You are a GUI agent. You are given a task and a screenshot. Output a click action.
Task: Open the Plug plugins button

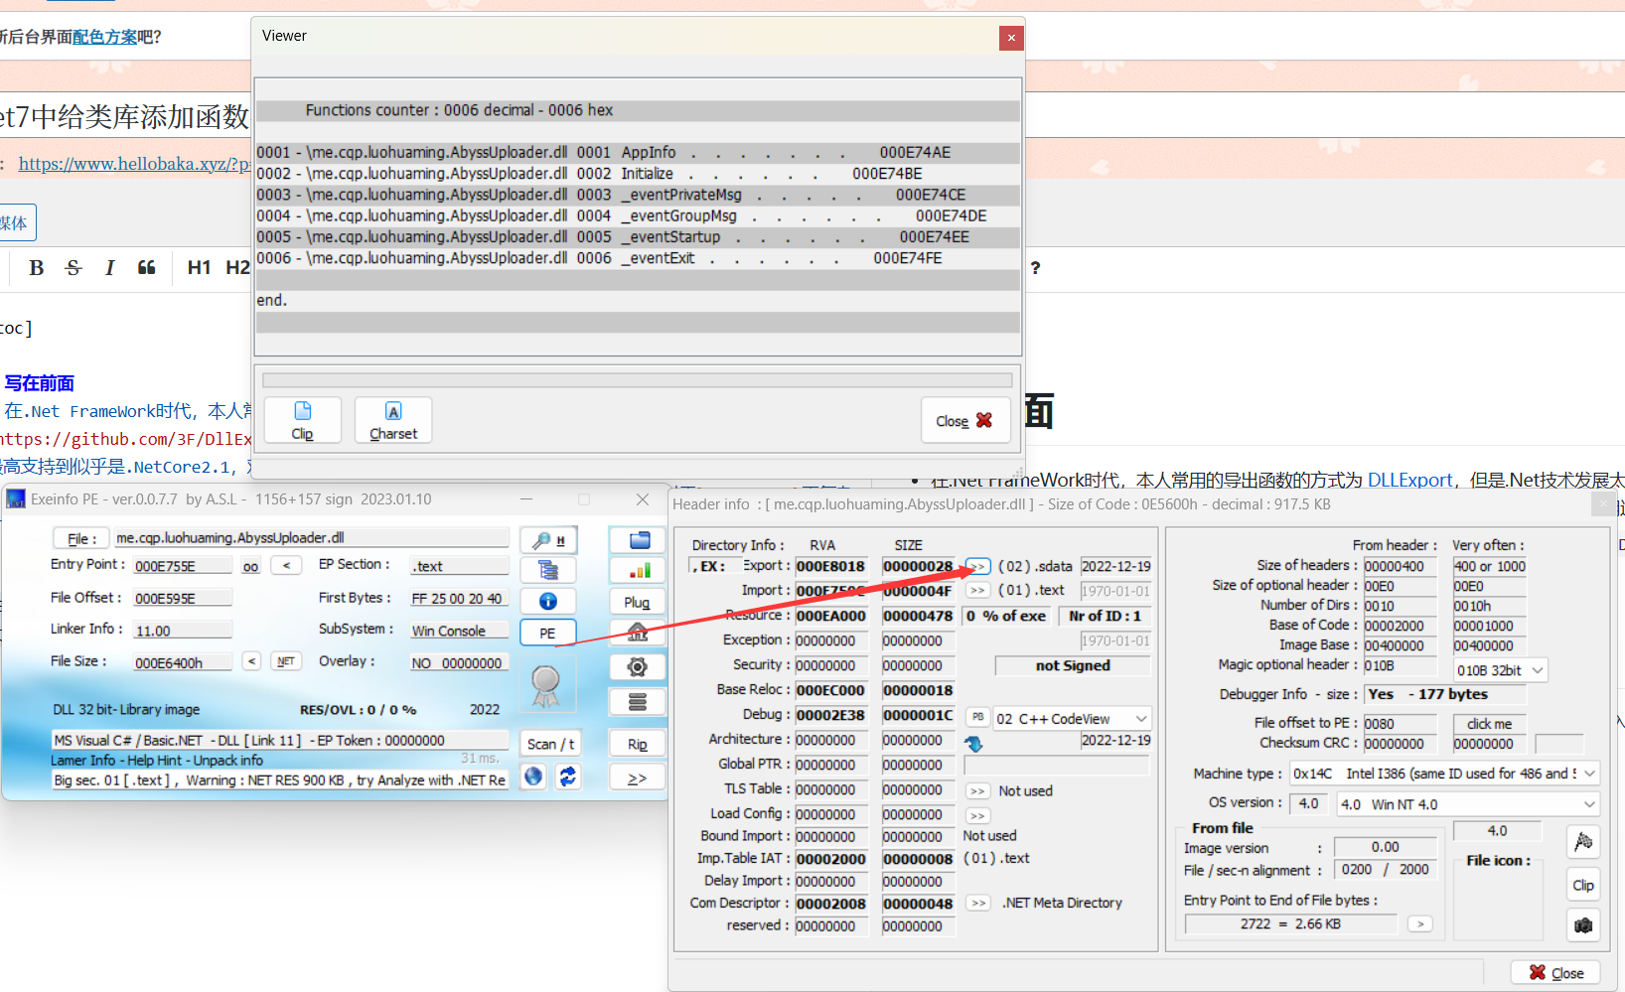(638, 602)
